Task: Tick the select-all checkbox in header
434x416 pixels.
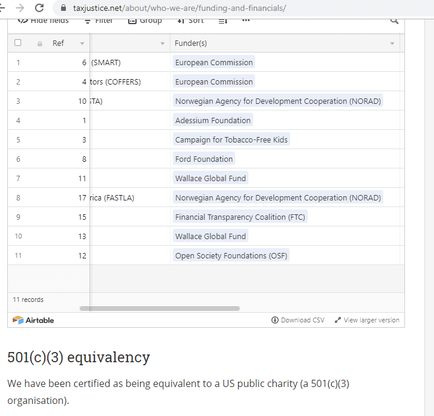Action: point(18,43)
